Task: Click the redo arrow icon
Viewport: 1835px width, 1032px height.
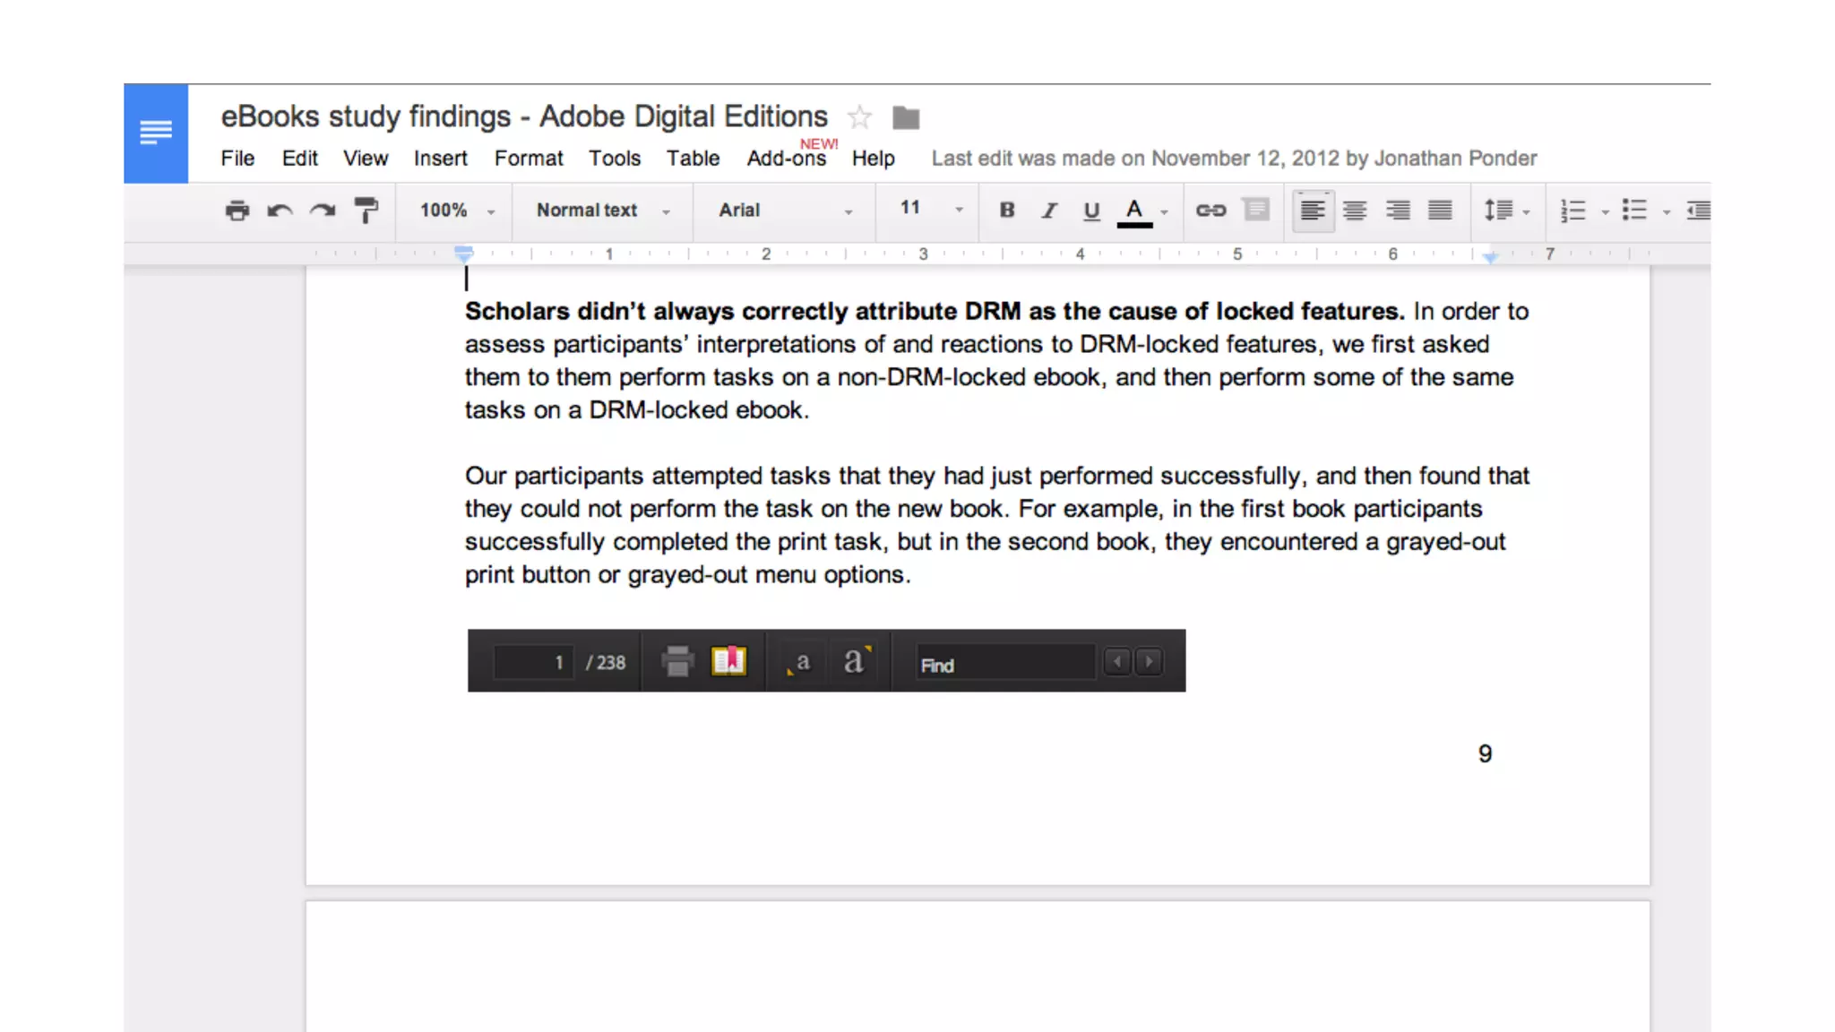Action: (x=323, y=211)
